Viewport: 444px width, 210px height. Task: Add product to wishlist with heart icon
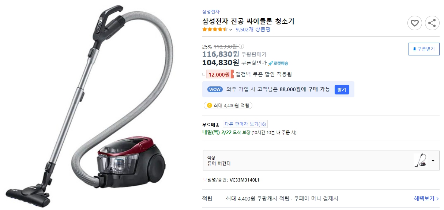pyautogui.click(x=414, y=23)
